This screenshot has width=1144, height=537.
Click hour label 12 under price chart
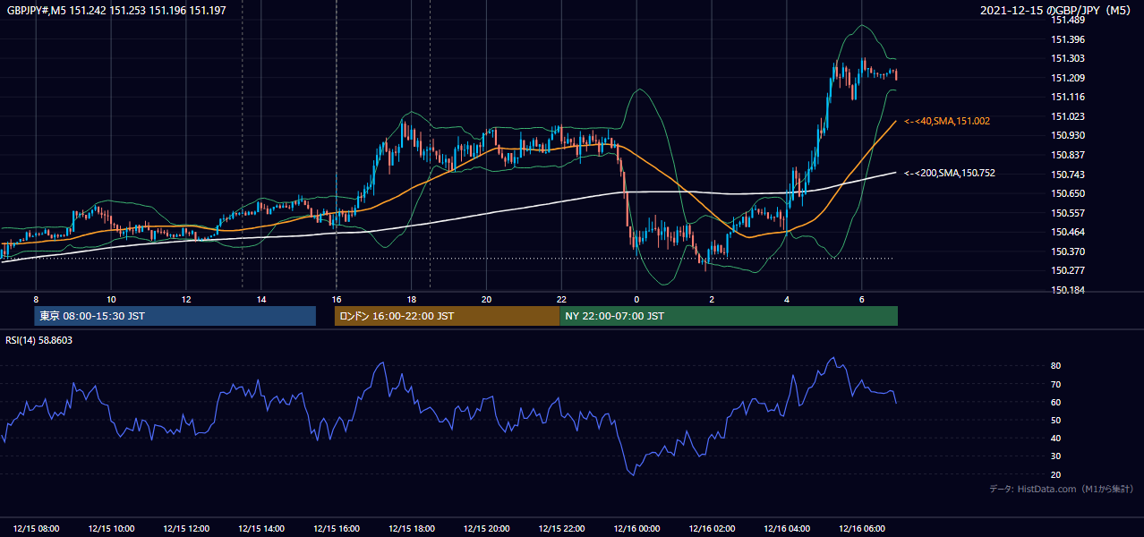point(186,299)
